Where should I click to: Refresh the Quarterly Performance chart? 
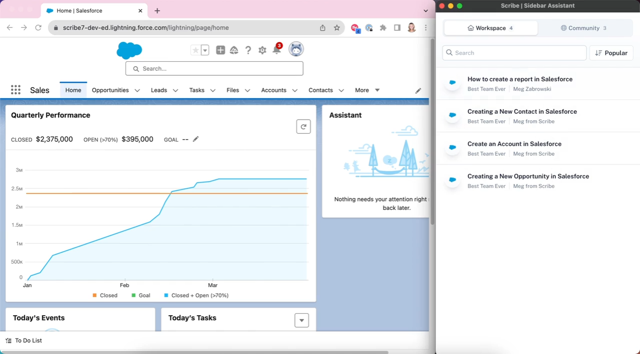coord(303,127)
